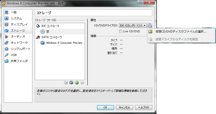This screenshot has height=114, width=216.
Task: Click the USB plug icon
Action: (6, 55)
